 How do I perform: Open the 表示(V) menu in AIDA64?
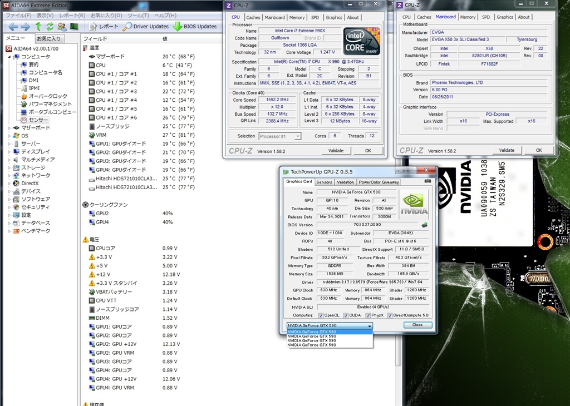[45, 15]
